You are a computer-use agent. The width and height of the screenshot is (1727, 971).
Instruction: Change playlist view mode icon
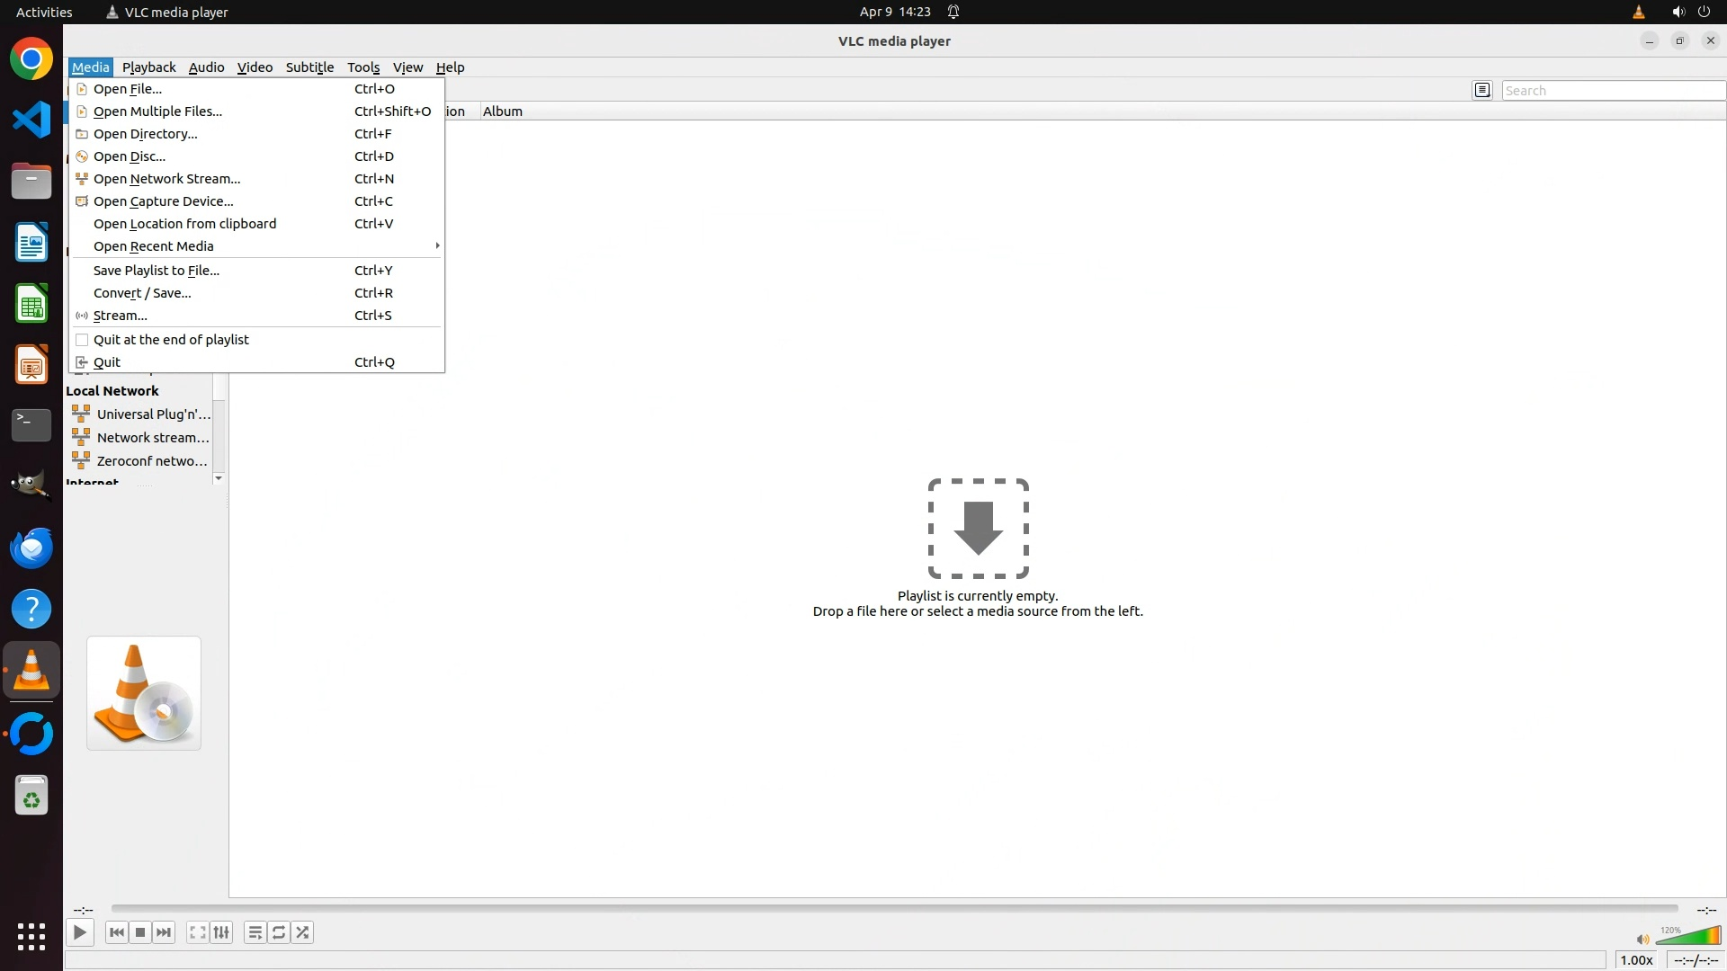1482,90
